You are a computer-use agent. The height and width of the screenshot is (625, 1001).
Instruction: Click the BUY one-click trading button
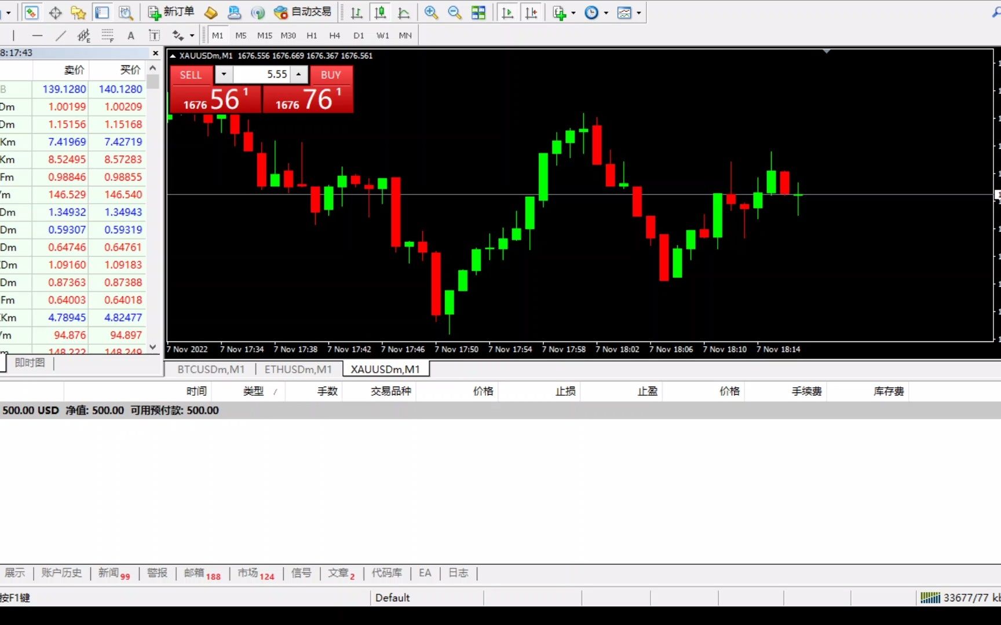331,75
